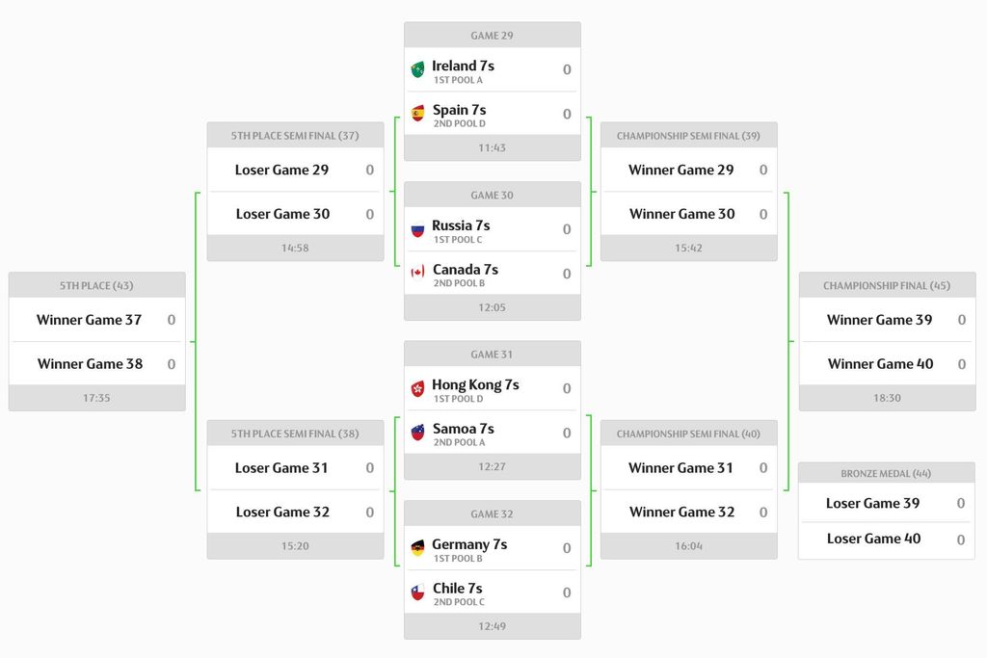The image size is (987, 658).
Task: Click the Ireland 7s flag icon
Action: click(417, 69)
